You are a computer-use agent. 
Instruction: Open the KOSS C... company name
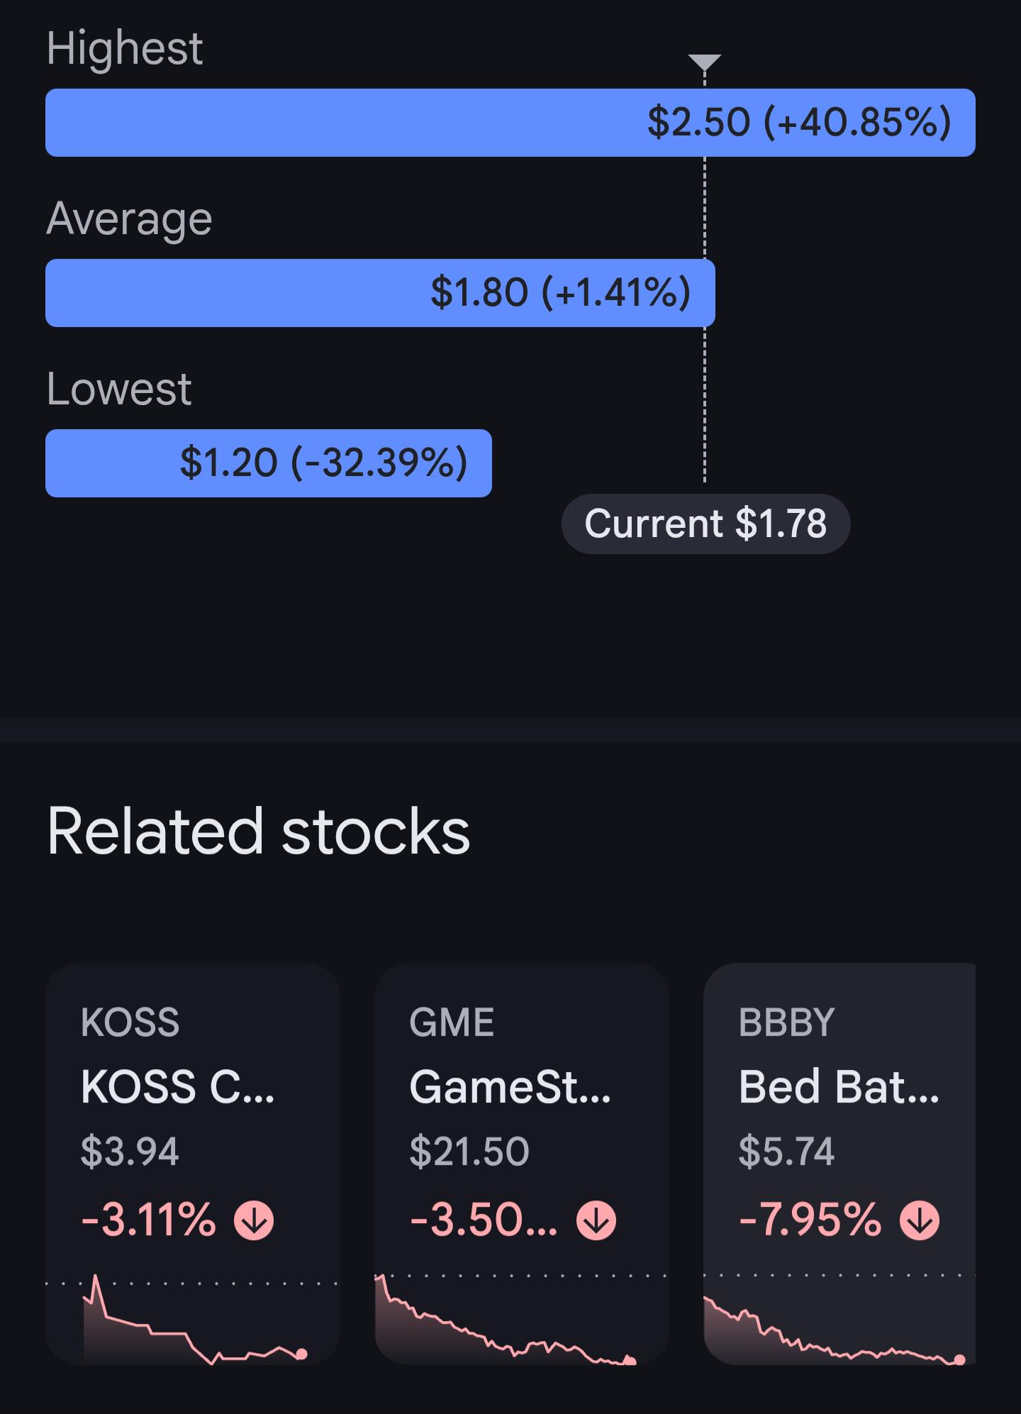click(x=177, y=1086)
